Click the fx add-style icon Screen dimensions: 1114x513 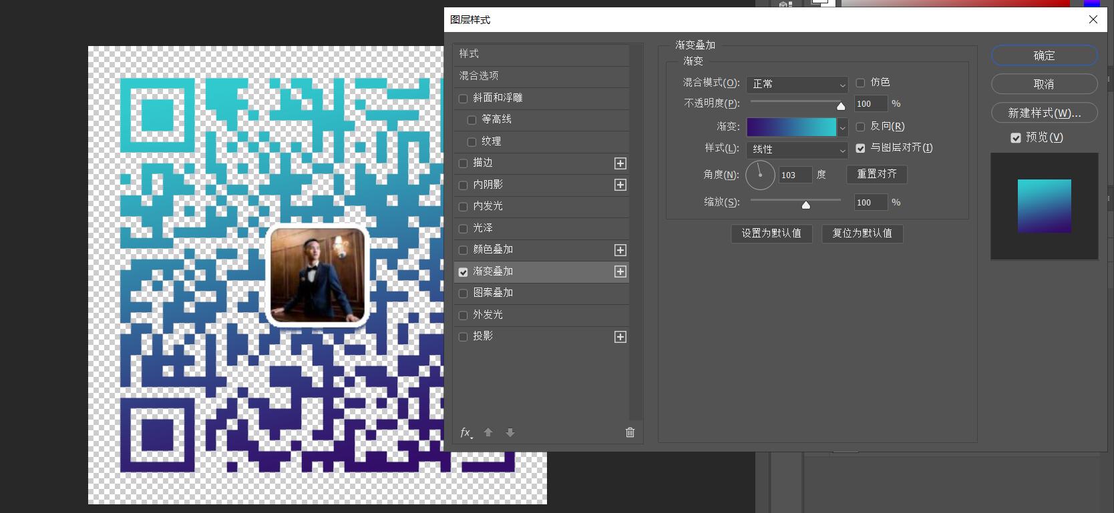(x=466, y=432)
